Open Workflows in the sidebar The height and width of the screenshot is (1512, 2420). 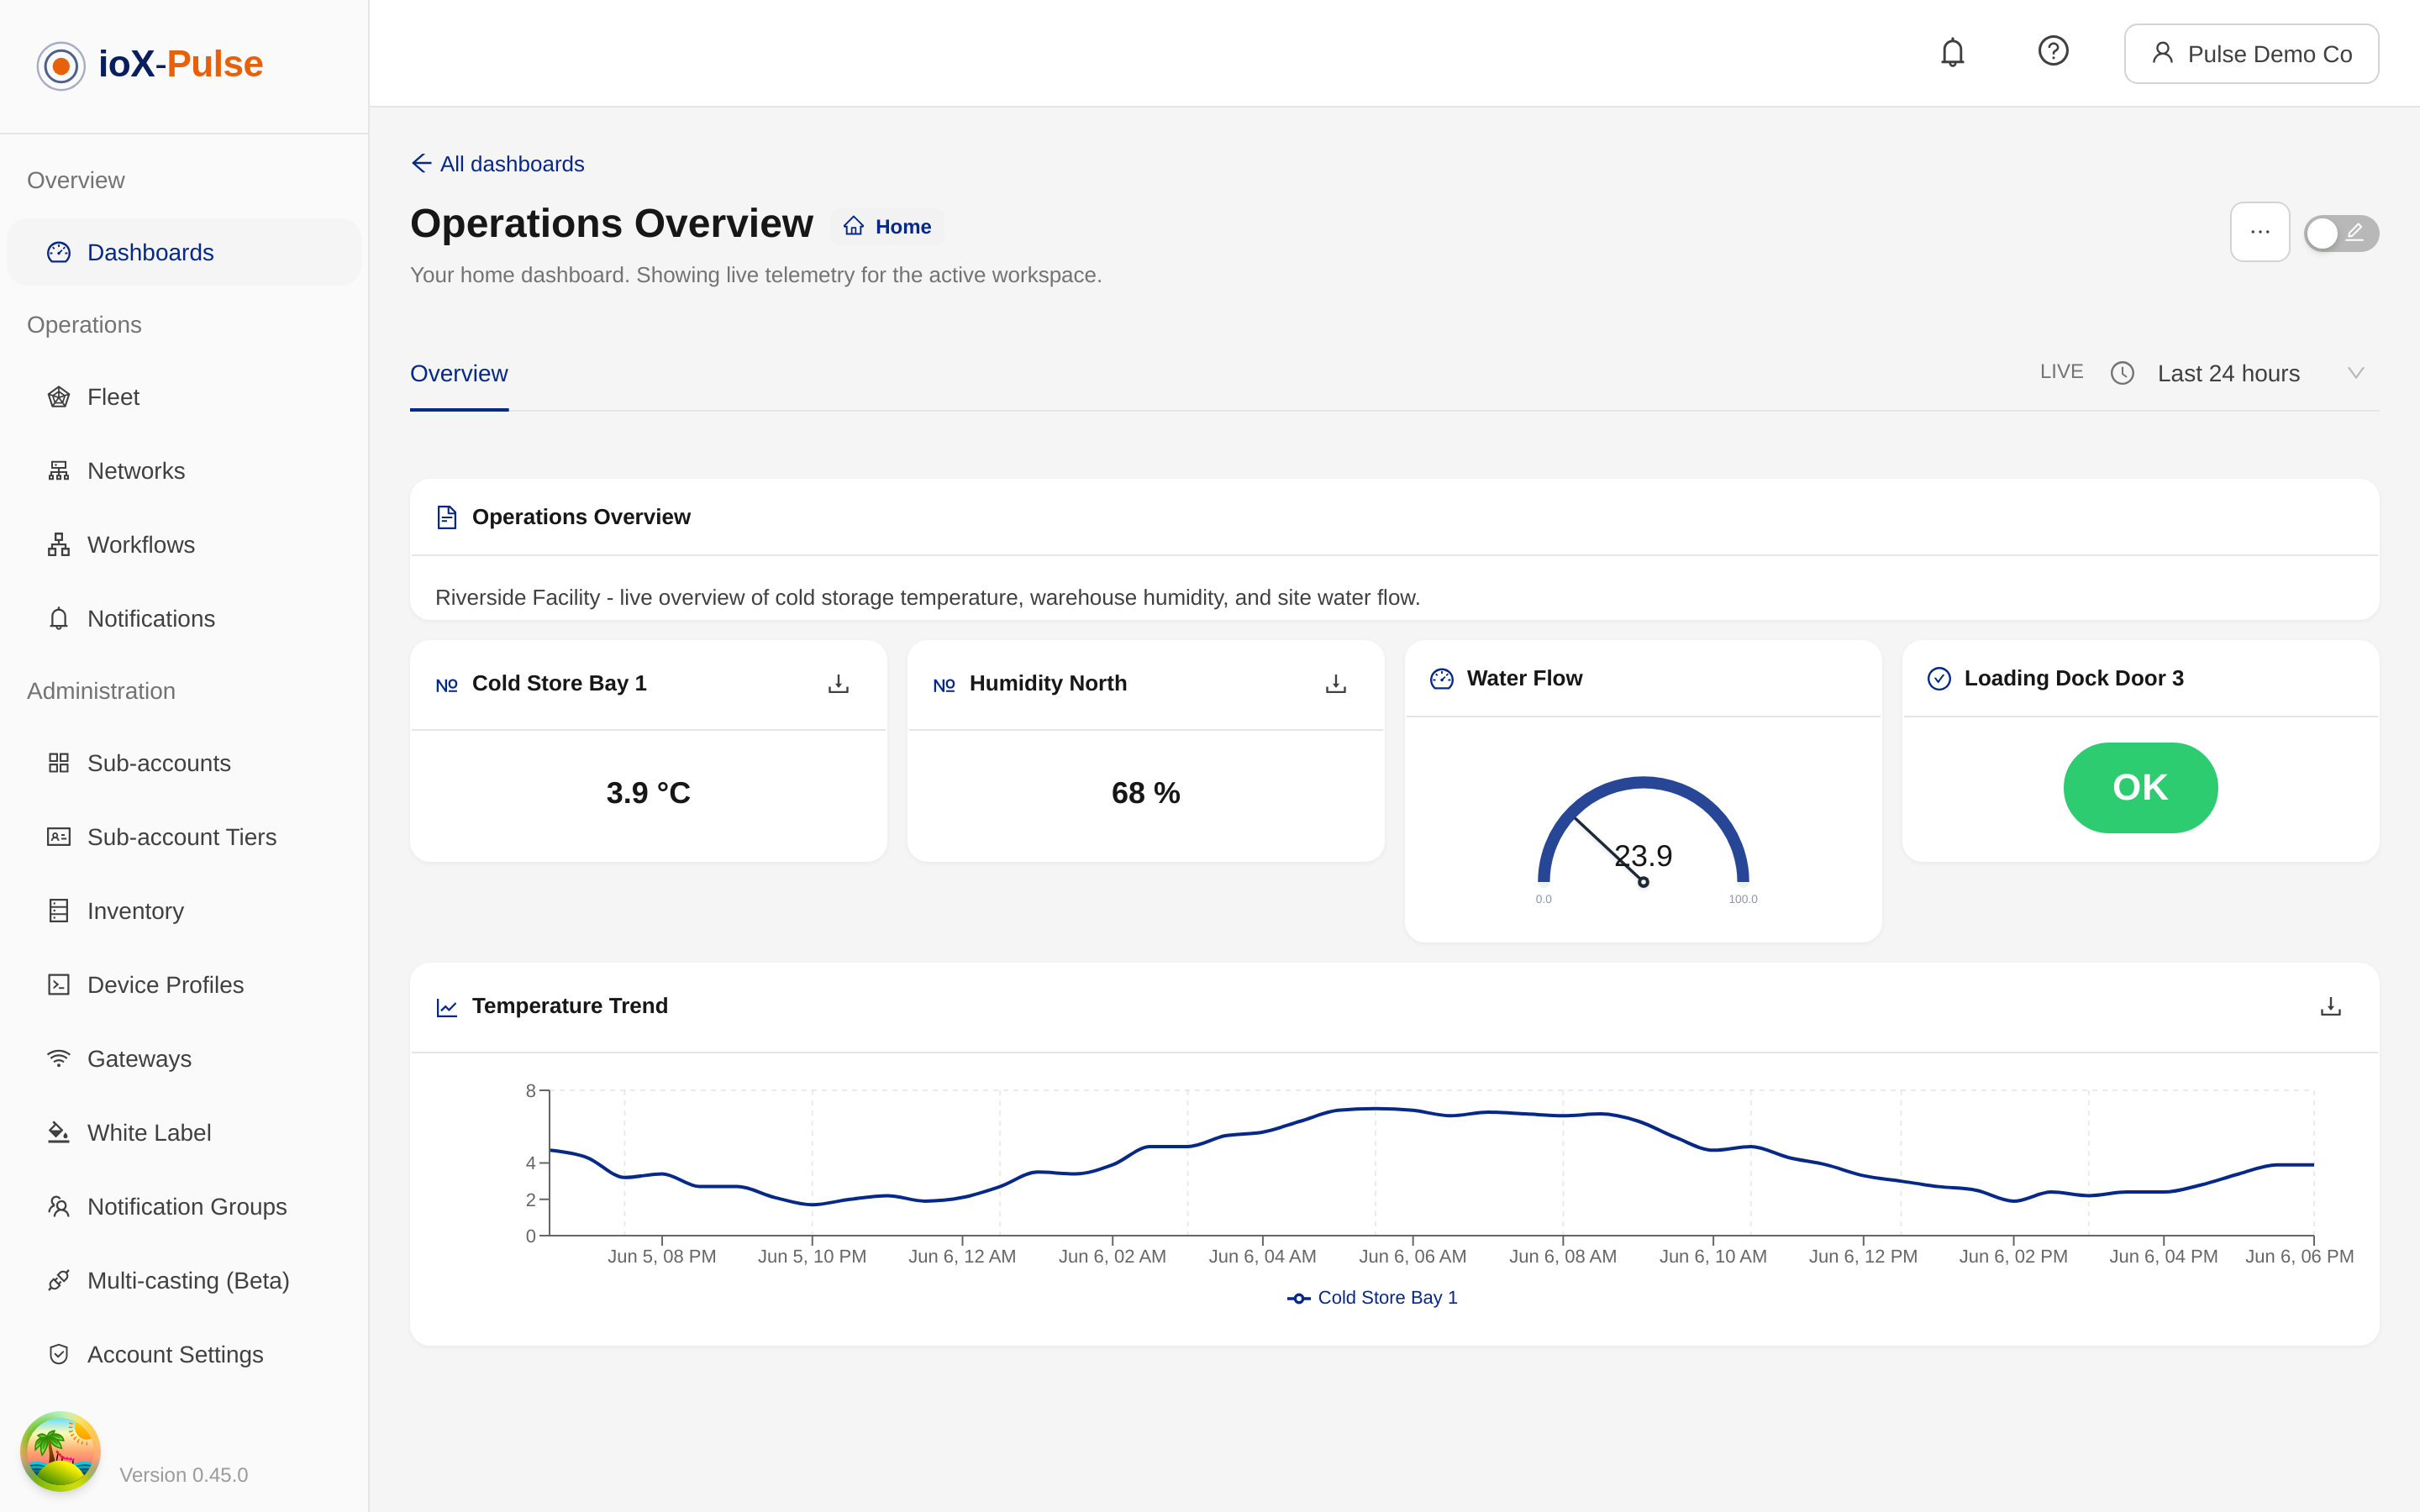pyautogui.click(x=184, y=545)
